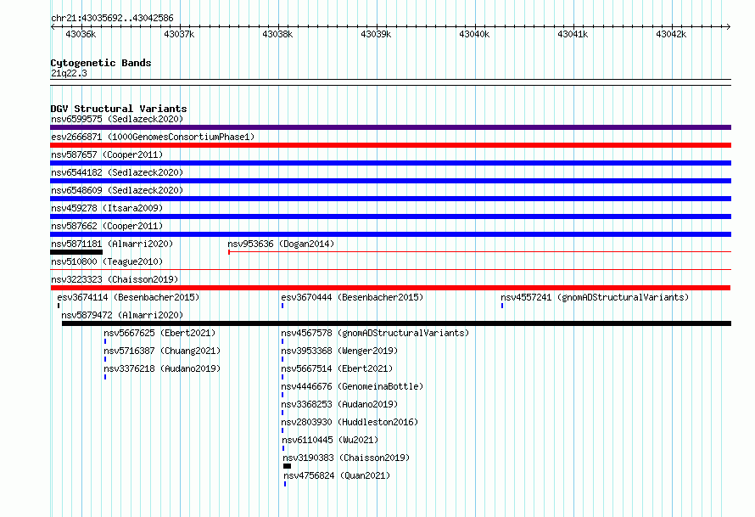This screenshot has height=517, width=755.
Task: Click the nsv6599575 (Sedlazeck2020) variant label
Action: pos(117,119)
